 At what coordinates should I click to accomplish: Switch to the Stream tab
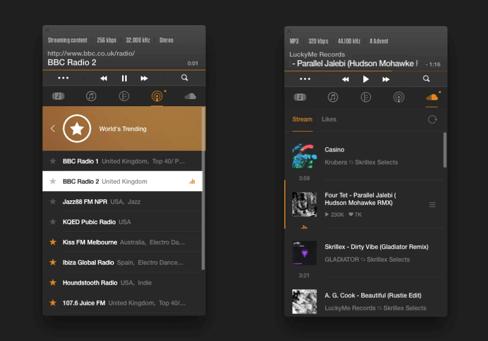tap(302, 119)
